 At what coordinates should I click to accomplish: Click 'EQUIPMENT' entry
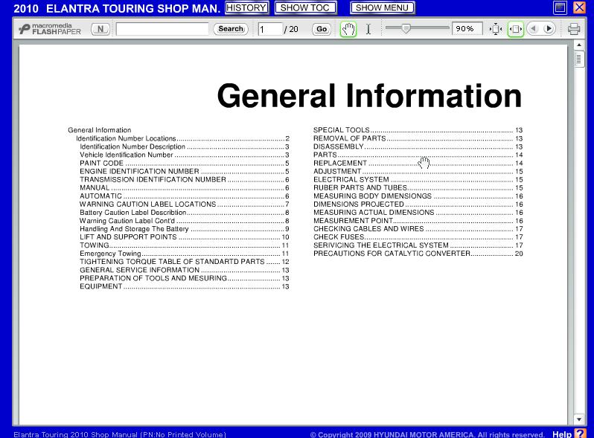[x=184, y=286]
